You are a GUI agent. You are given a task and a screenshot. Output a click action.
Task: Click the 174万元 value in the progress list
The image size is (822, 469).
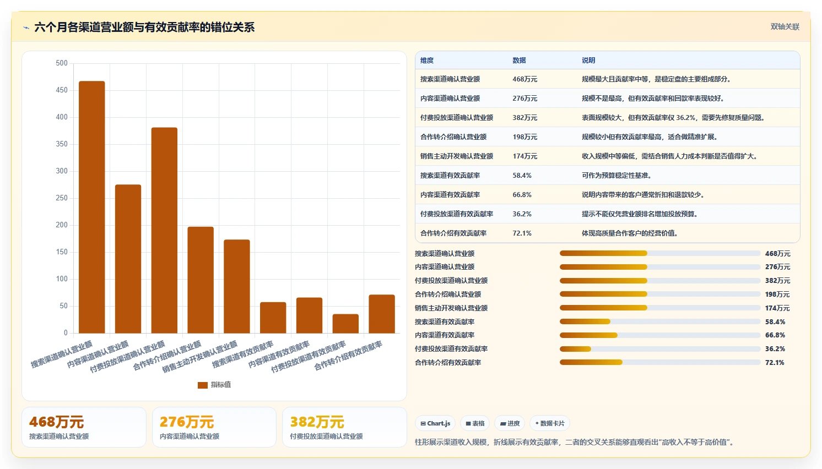tap(777, 308)
